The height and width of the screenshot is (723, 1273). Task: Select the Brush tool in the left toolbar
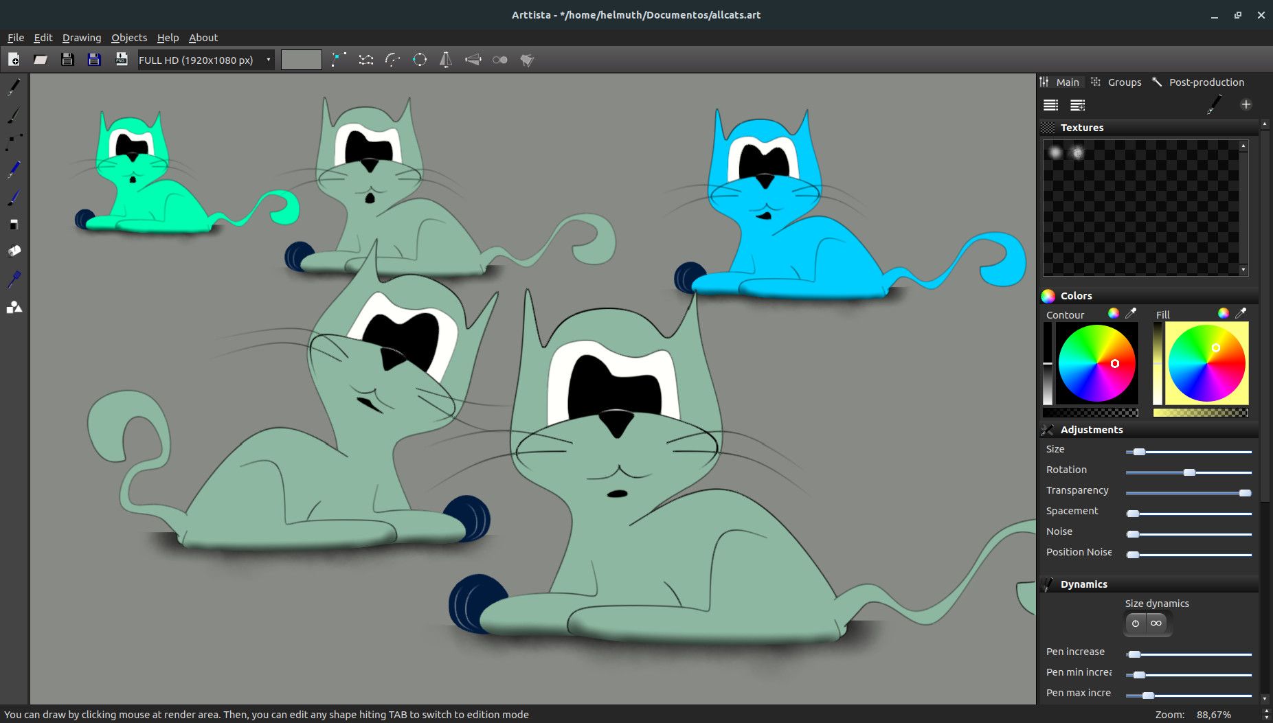coord(14,115)
